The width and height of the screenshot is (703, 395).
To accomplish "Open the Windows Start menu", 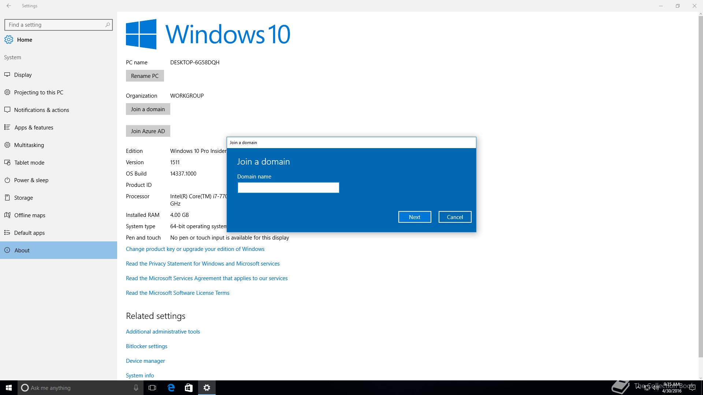I will (x=9, y=388).
